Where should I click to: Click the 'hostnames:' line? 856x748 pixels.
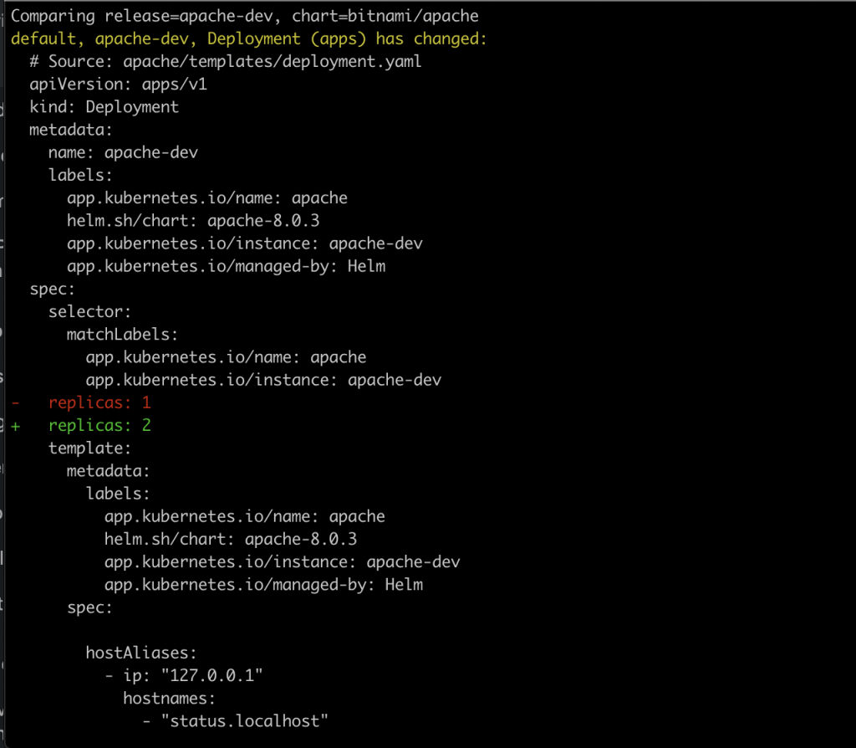coord(169,699)
